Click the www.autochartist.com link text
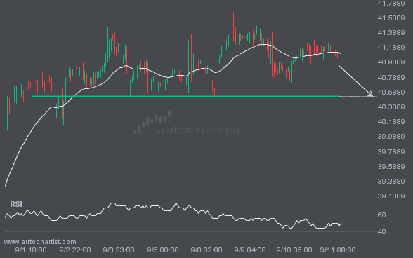Image resolution: width=413 pixels, height=258 pixels. point(40,242)
